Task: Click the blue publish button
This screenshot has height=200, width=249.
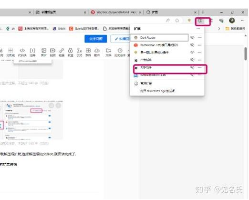Action: pyautogui.click(x=96, y=39)
